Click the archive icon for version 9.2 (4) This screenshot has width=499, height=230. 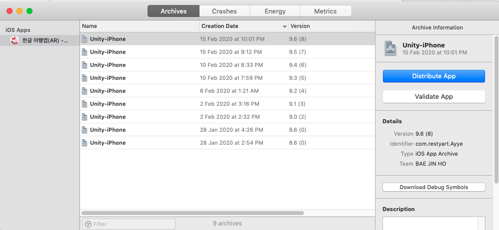click(x=84, y=91)
